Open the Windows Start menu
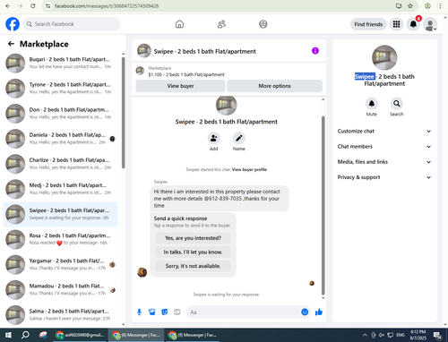This screenshot has height=342, width=448. (x=8, y=335)
